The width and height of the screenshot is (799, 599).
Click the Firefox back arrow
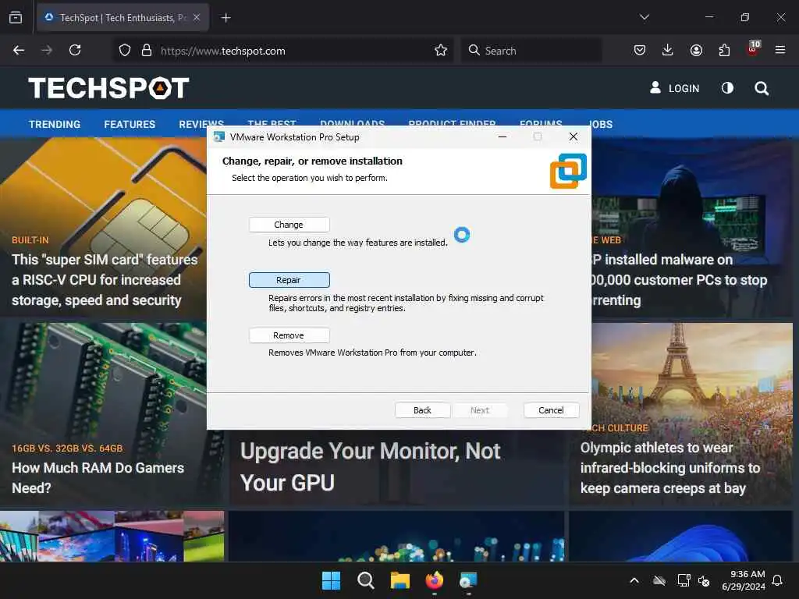click(x=19, y=50)
